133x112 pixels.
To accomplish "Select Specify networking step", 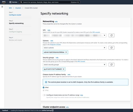I will click(x=16, y=23).
